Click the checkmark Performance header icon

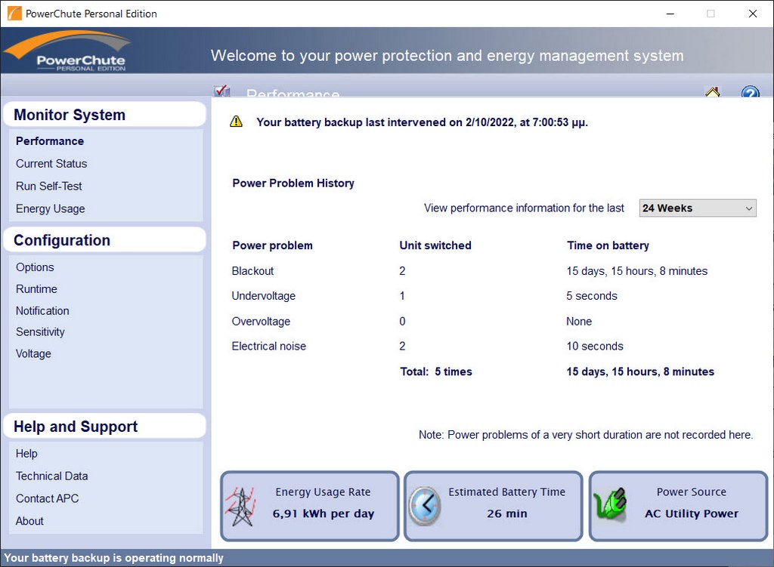(221, 91)
